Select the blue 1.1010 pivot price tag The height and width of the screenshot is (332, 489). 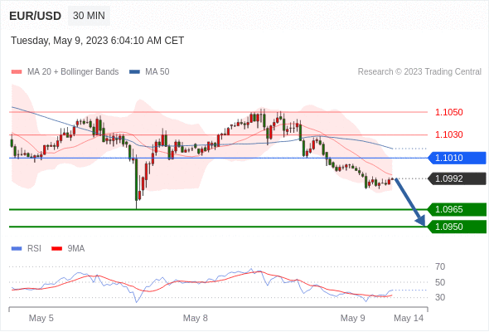[x=457, y=158]
